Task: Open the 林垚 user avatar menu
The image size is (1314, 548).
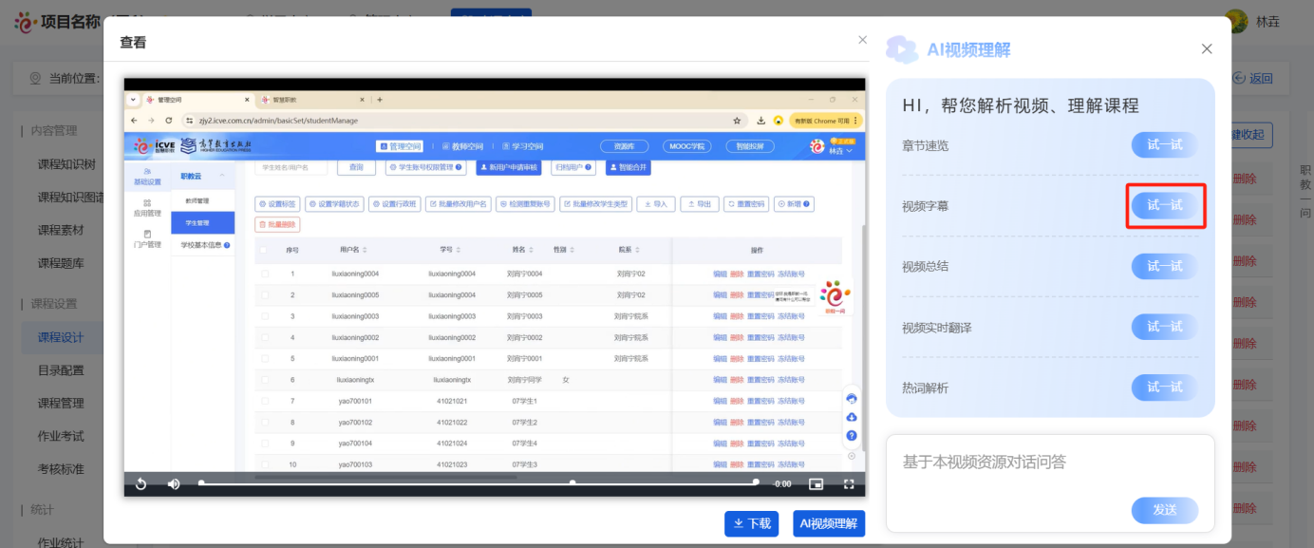Action: click(1235, 22)
